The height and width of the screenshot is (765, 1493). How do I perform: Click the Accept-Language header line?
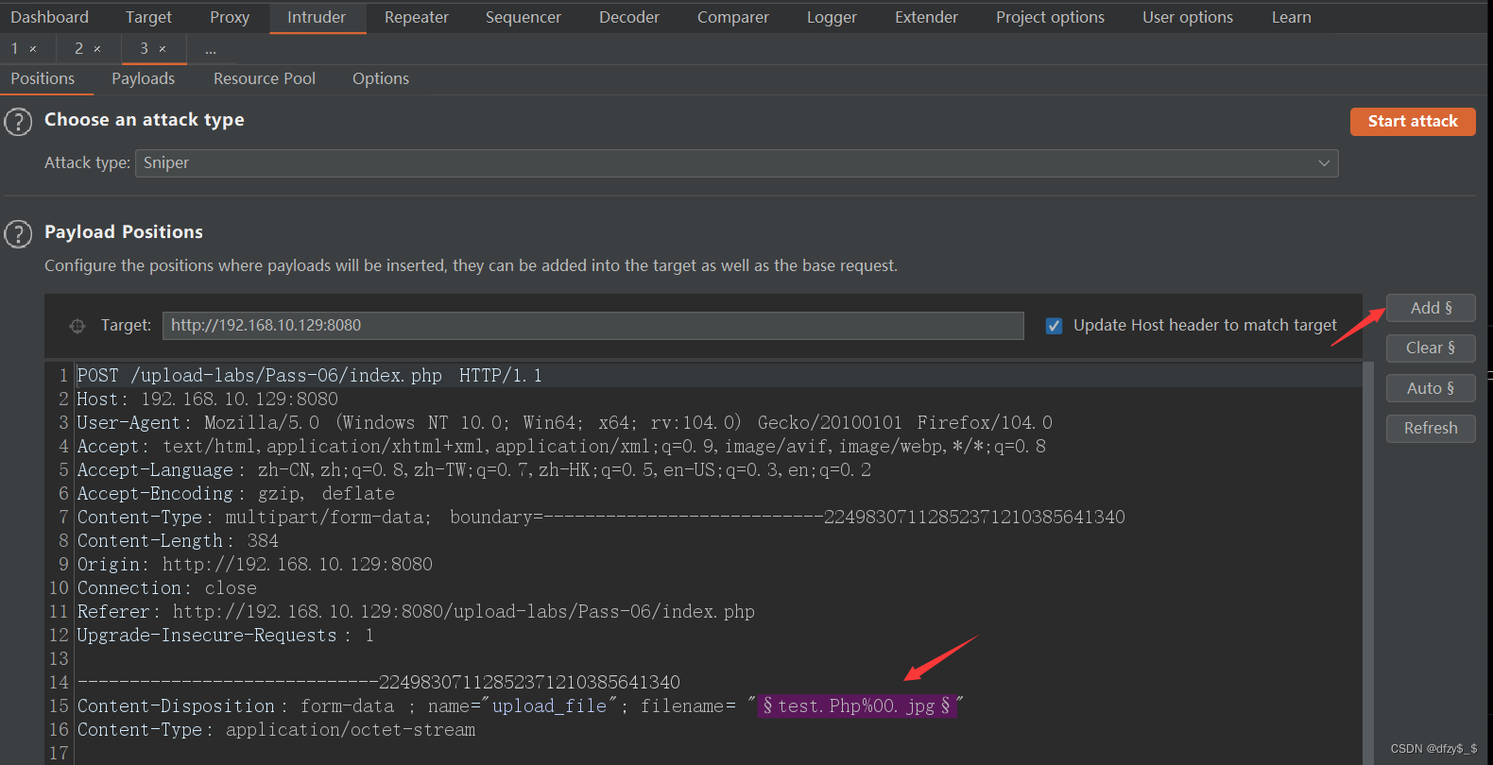pos(474,469)
